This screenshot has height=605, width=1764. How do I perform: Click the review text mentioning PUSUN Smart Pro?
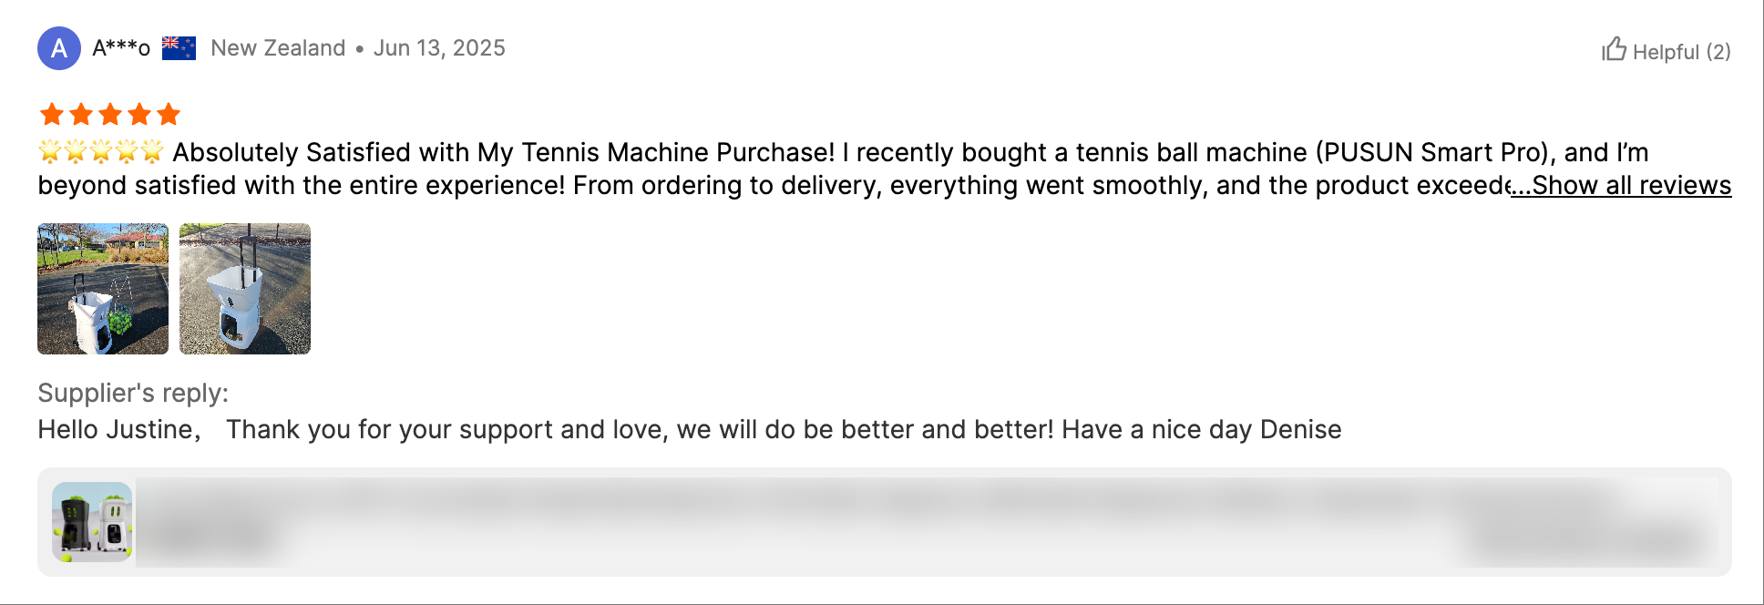tap(911, 152)
